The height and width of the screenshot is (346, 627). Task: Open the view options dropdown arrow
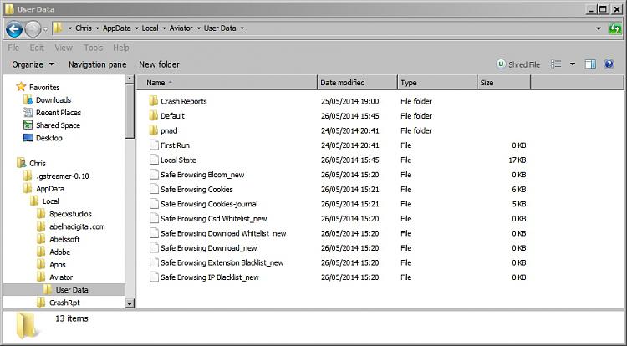(x=573, y=64)
